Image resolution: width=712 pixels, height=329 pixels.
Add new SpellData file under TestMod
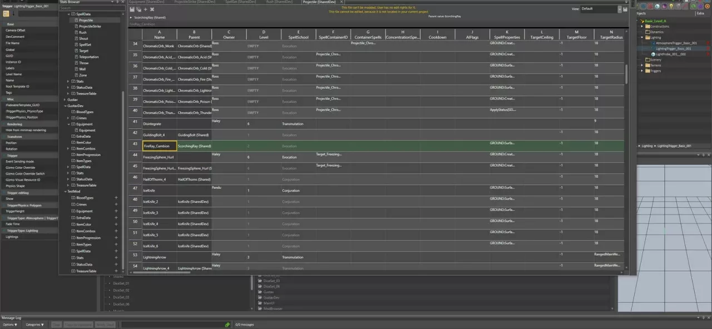pyautogui.click(x=116, y=251)
